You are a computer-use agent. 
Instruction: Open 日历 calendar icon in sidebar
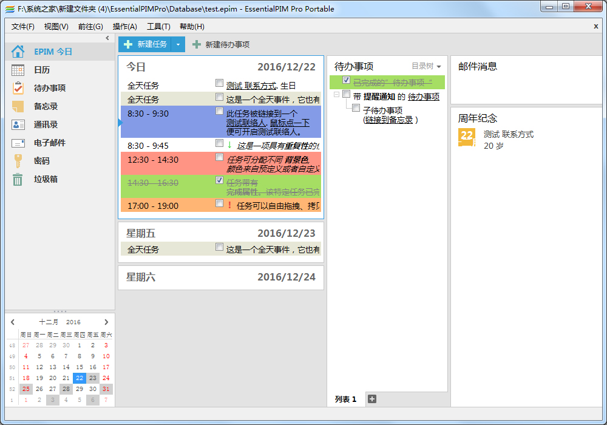coord(18,70)
